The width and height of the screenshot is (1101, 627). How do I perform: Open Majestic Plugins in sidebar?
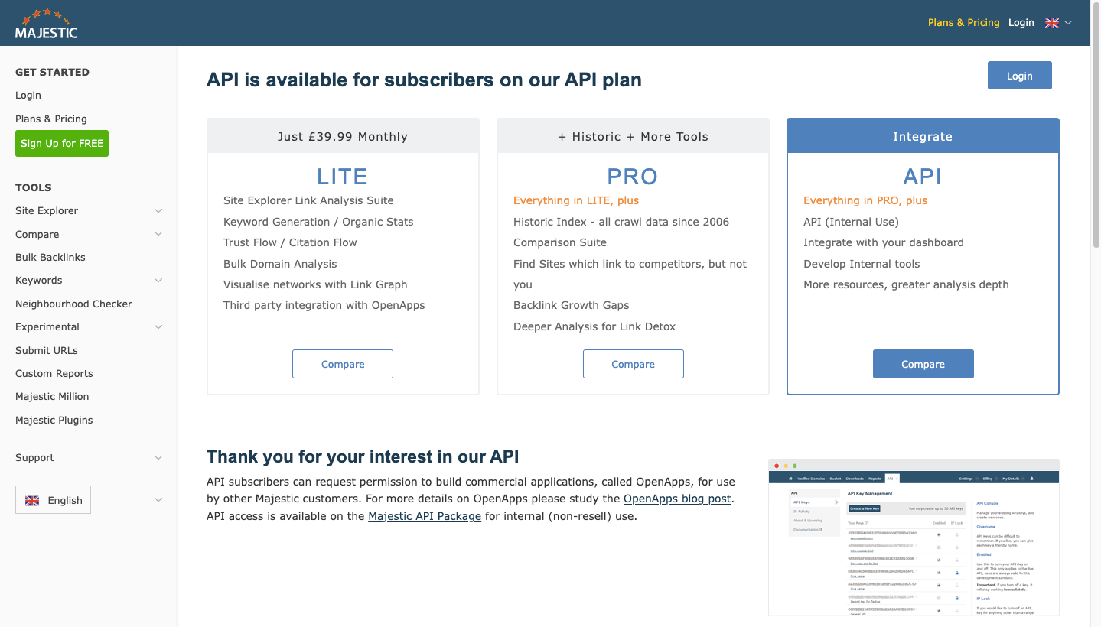click(54, 421)
